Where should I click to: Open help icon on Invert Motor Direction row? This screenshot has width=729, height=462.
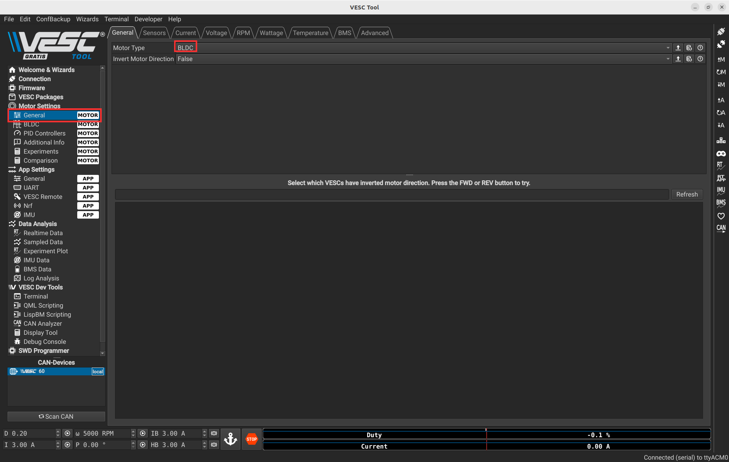click(x=700, y=59)
